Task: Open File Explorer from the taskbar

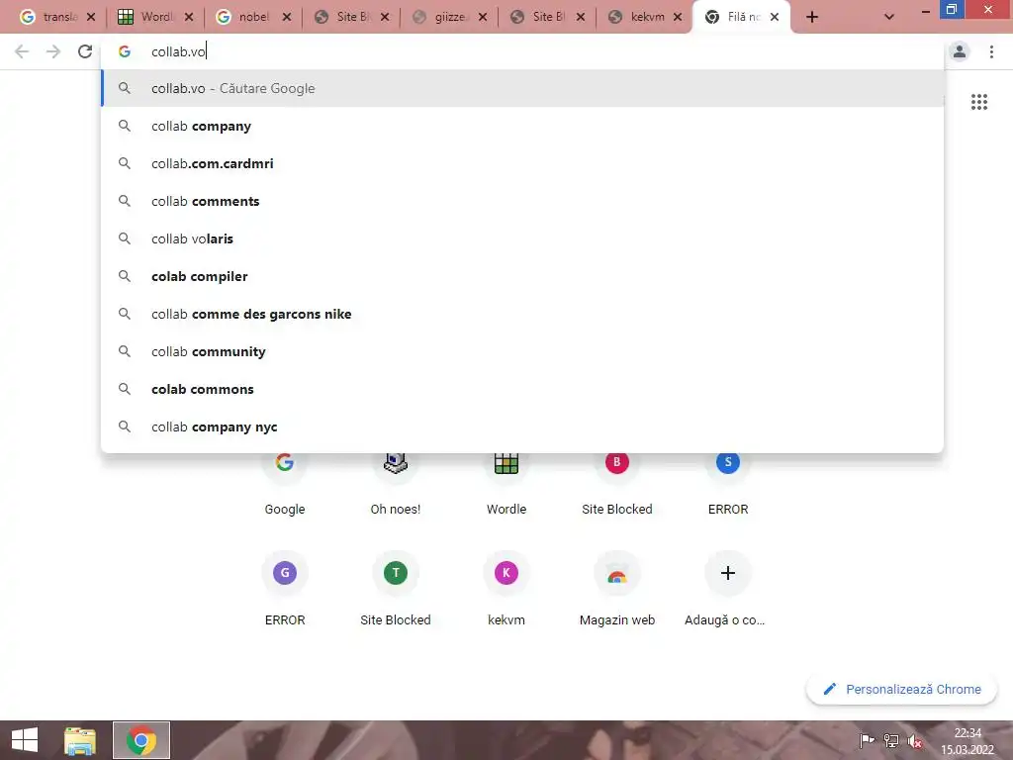Action: 79,740
